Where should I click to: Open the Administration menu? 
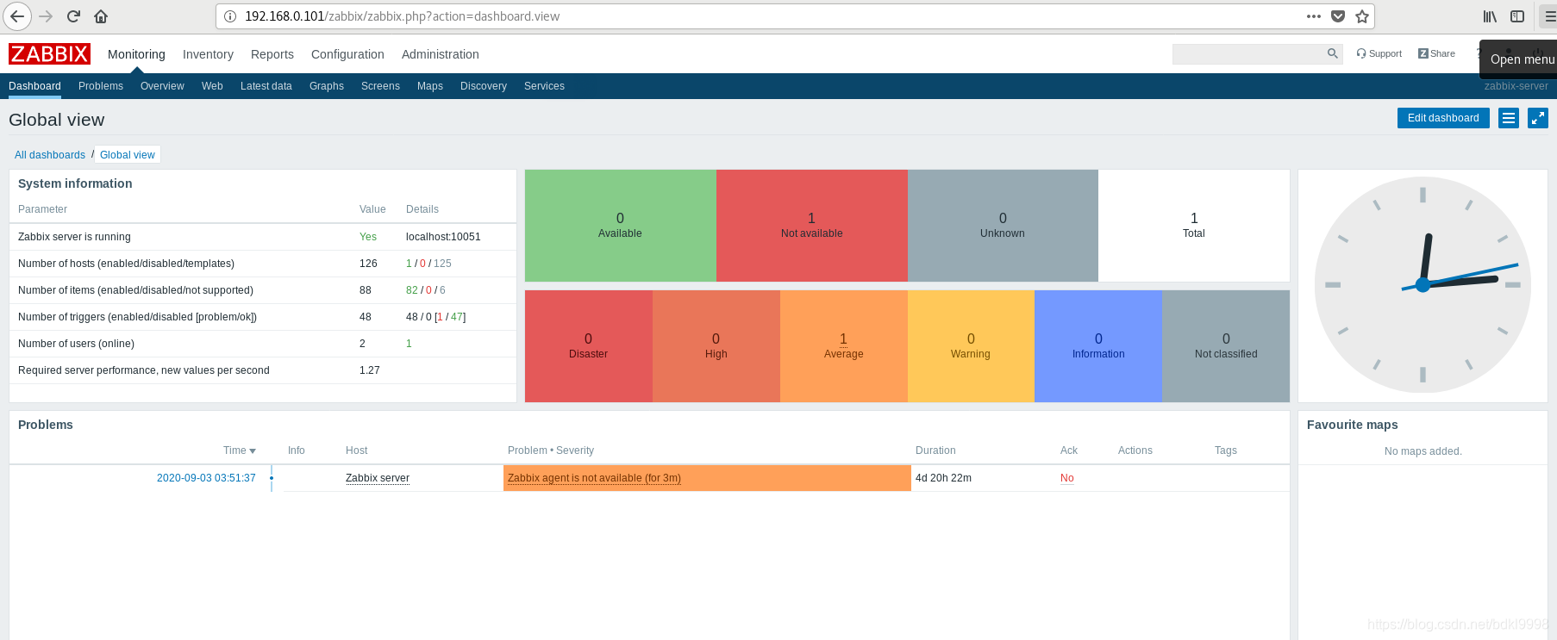point(441,54)
